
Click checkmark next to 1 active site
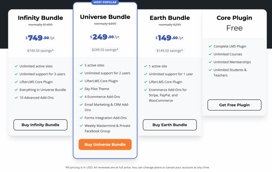pos(146,66)
